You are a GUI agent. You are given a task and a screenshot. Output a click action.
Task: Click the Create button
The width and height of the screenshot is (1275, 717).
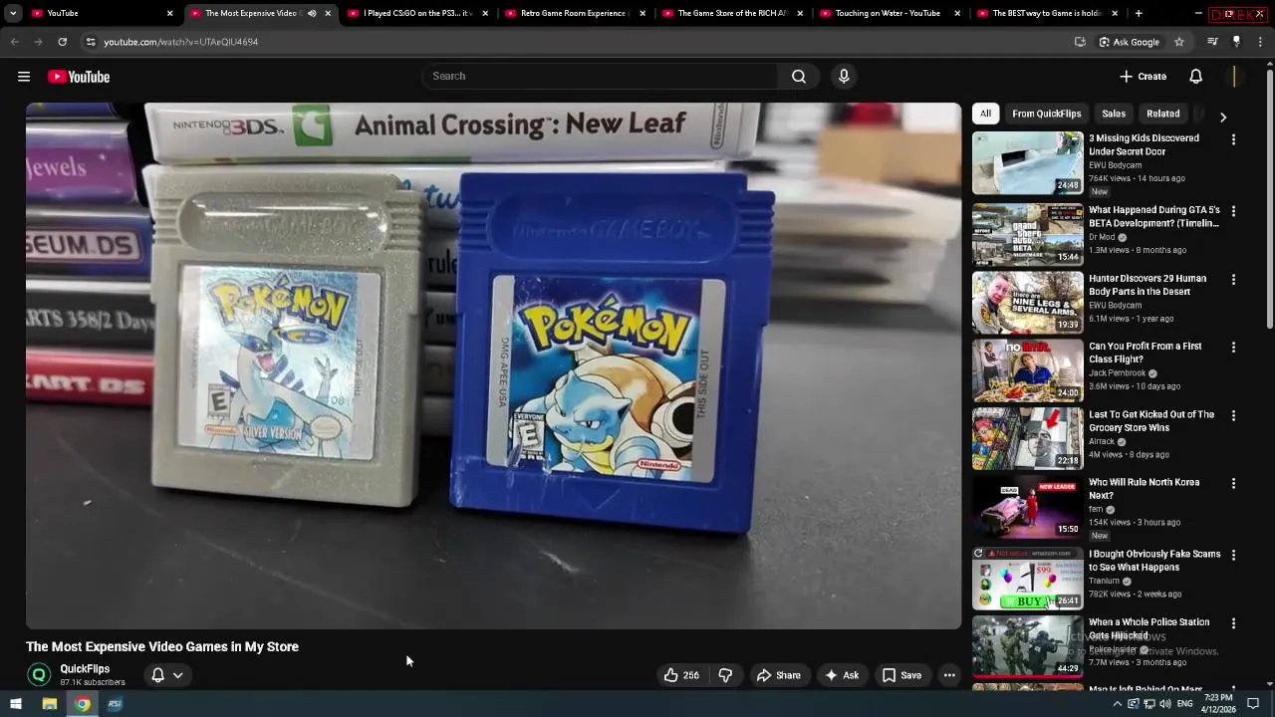click(1143, 77)
